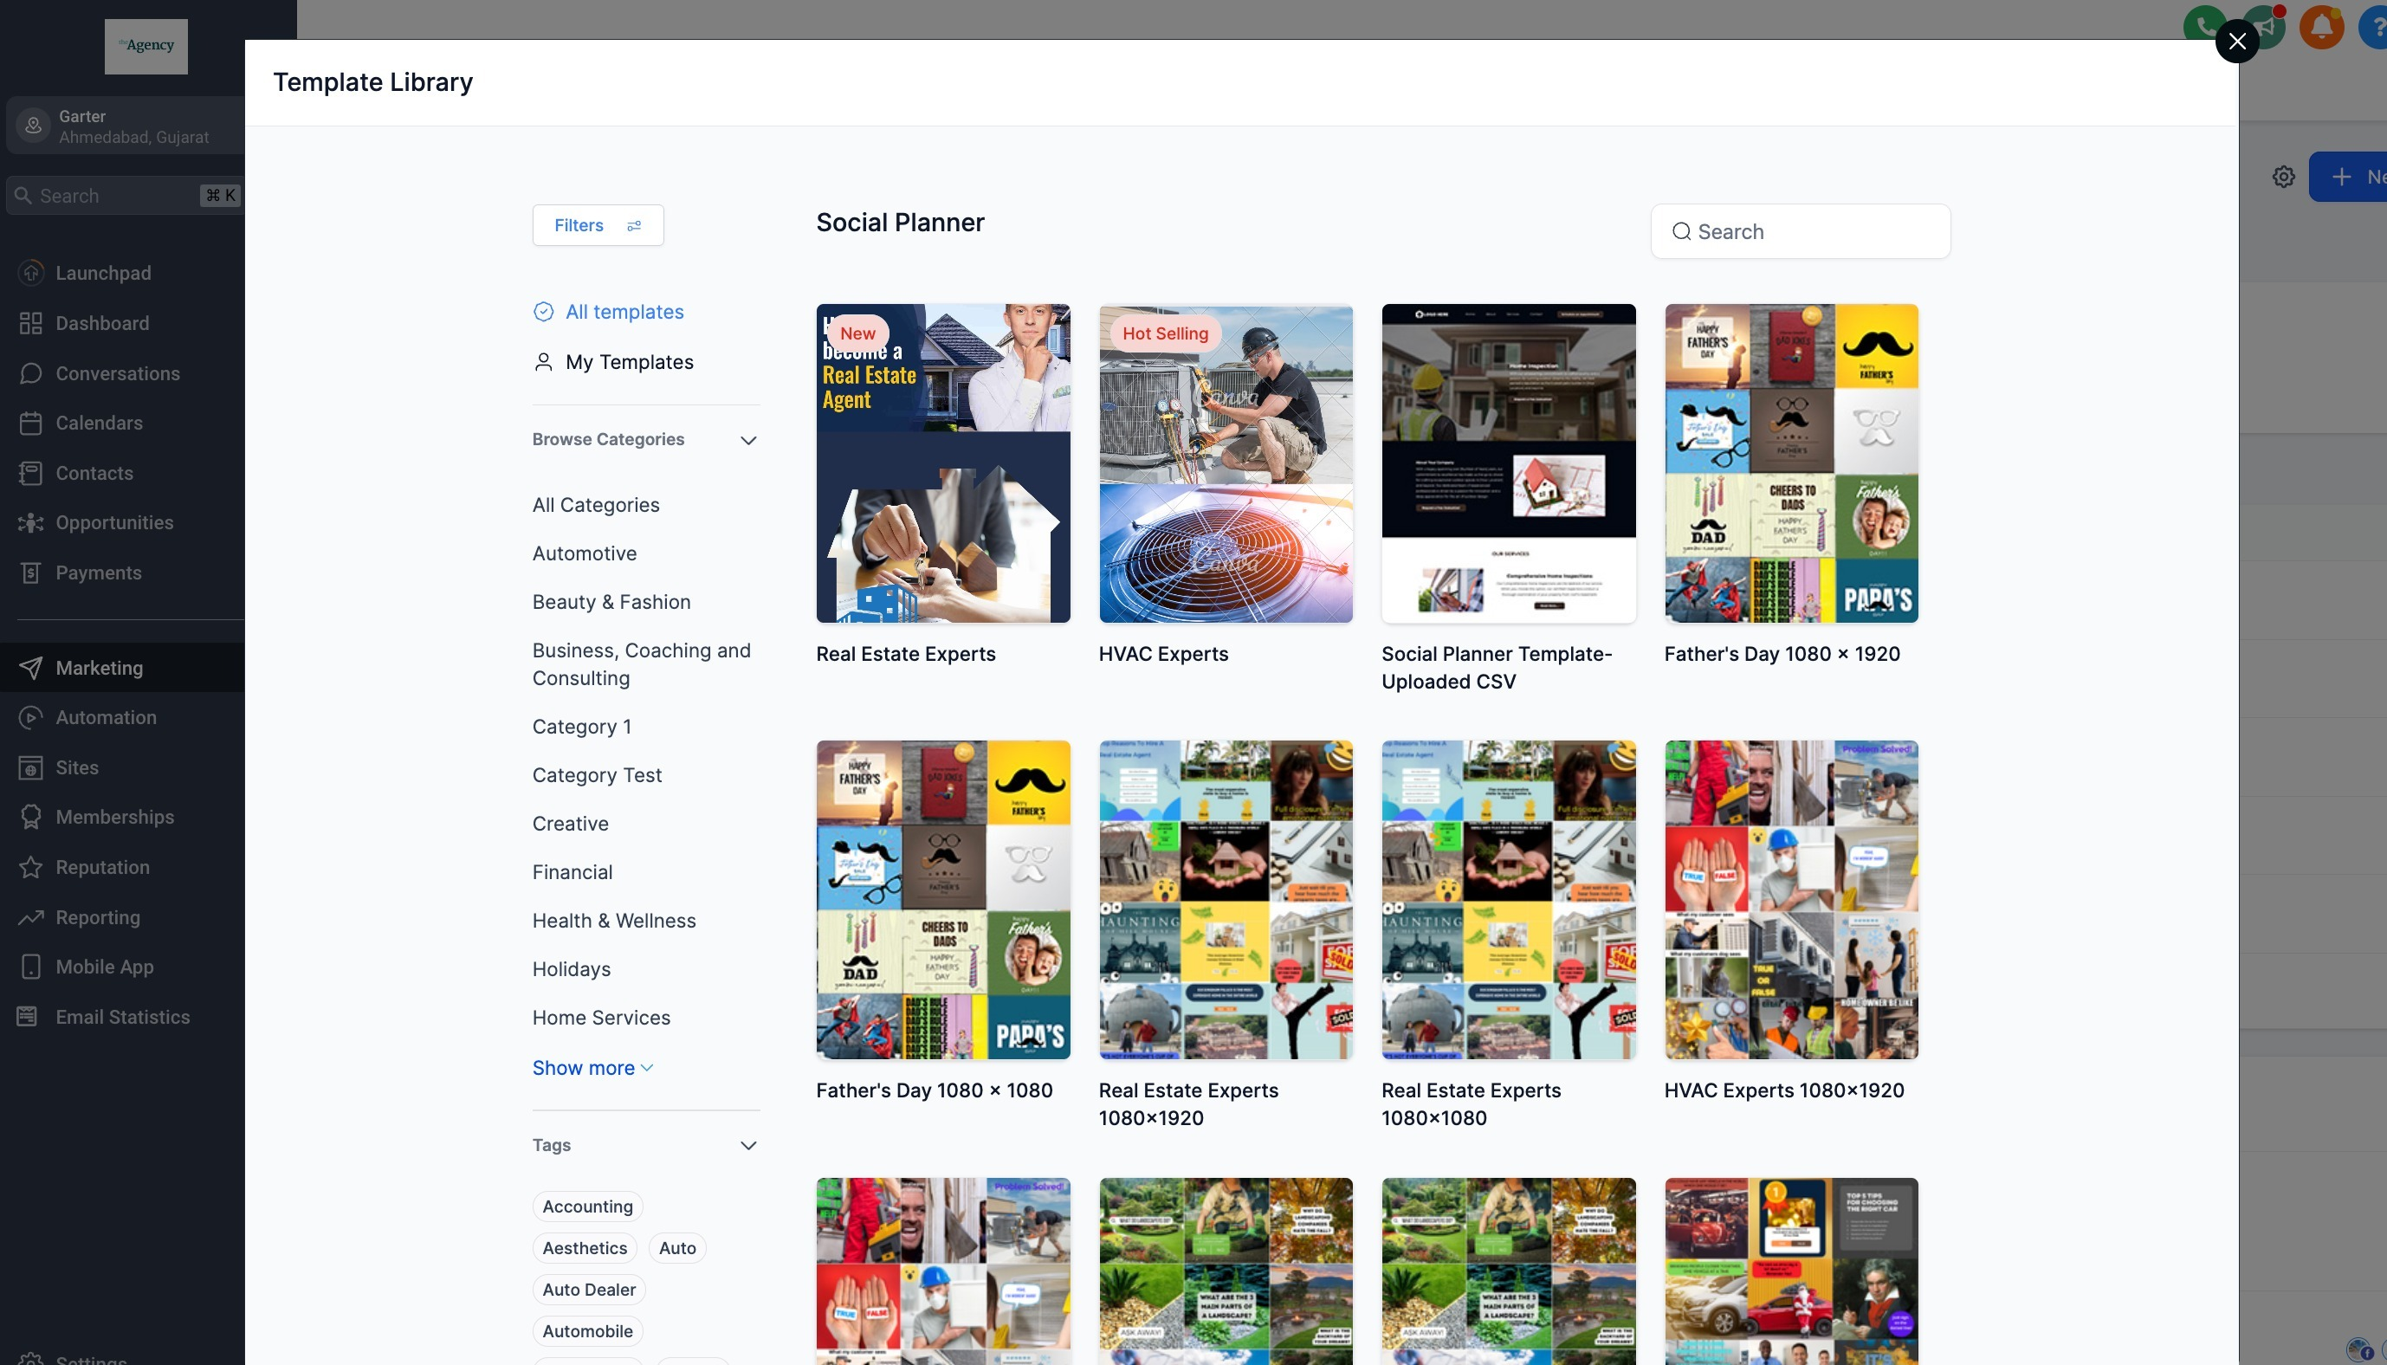
Task: Choose the Beauty & Fashion category
Action: pyautogui.click(x=611, y=602)
